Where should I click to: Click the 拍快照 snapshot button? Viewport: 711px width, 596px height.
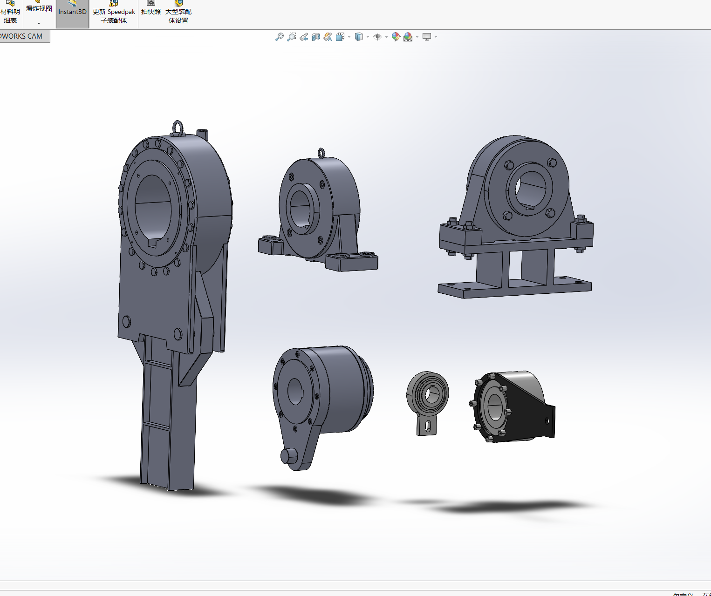(x=150, y=8)
